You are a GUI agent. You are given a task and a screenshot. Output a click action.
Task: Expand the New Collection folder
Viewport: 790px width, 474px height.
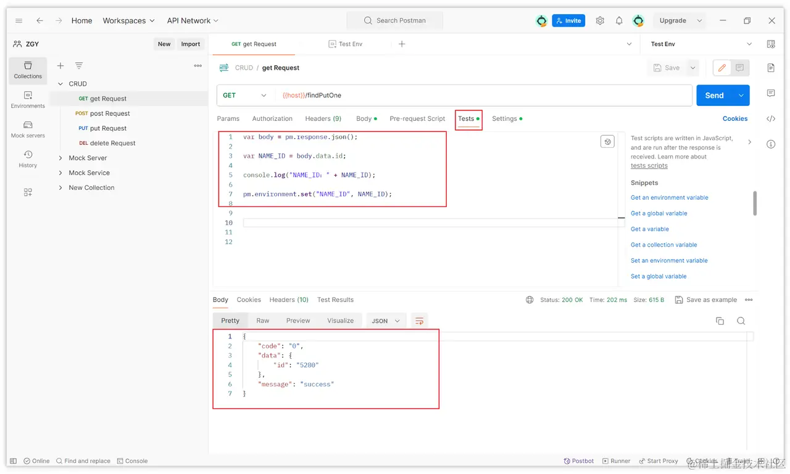click(x=60, y=187)
